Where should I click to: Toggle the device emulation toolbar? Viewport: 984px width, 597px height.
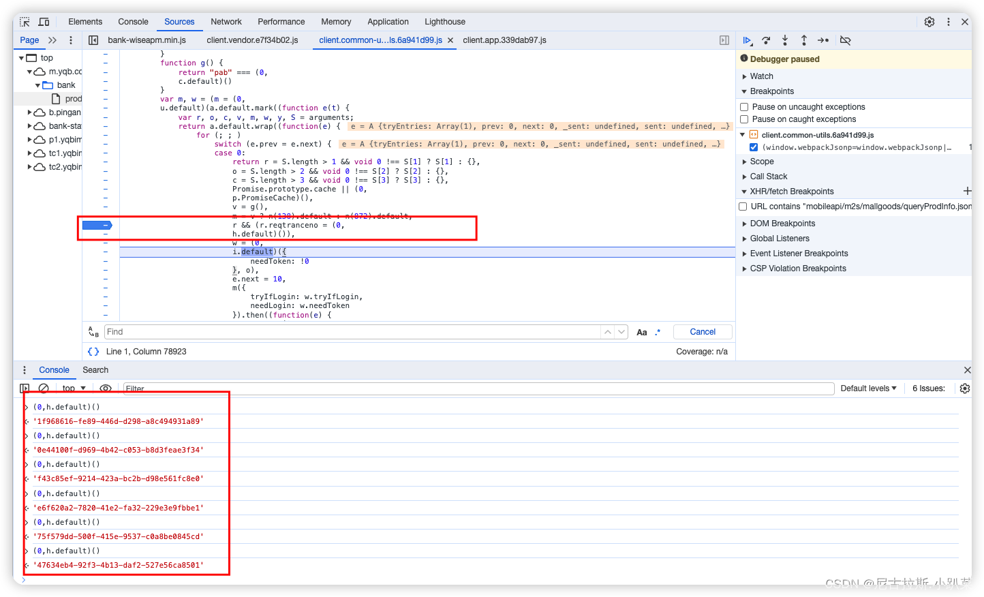[x=43, y=21]
